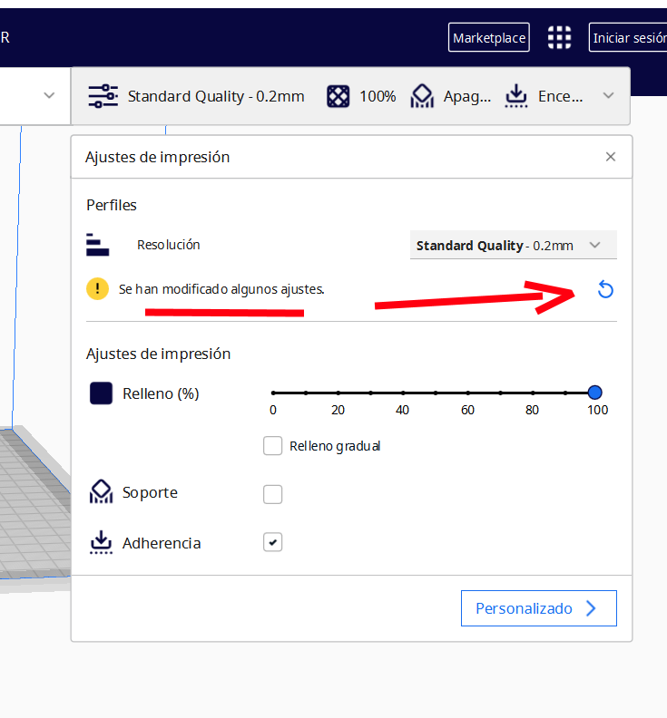Open the application switcher grid icon
Viewport: 667px width, 718px height.
[x=559, y=37]
